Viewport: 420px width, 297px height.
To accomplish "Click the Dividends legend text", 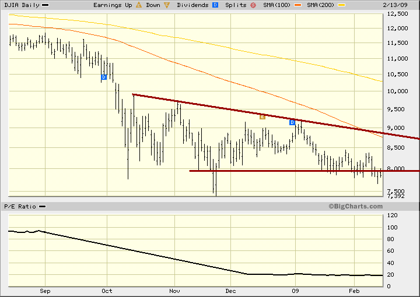I will pos(192,5).
